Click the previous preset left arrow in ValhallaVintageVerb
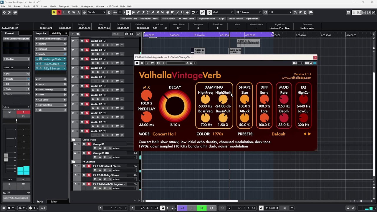 click(305, 134)
